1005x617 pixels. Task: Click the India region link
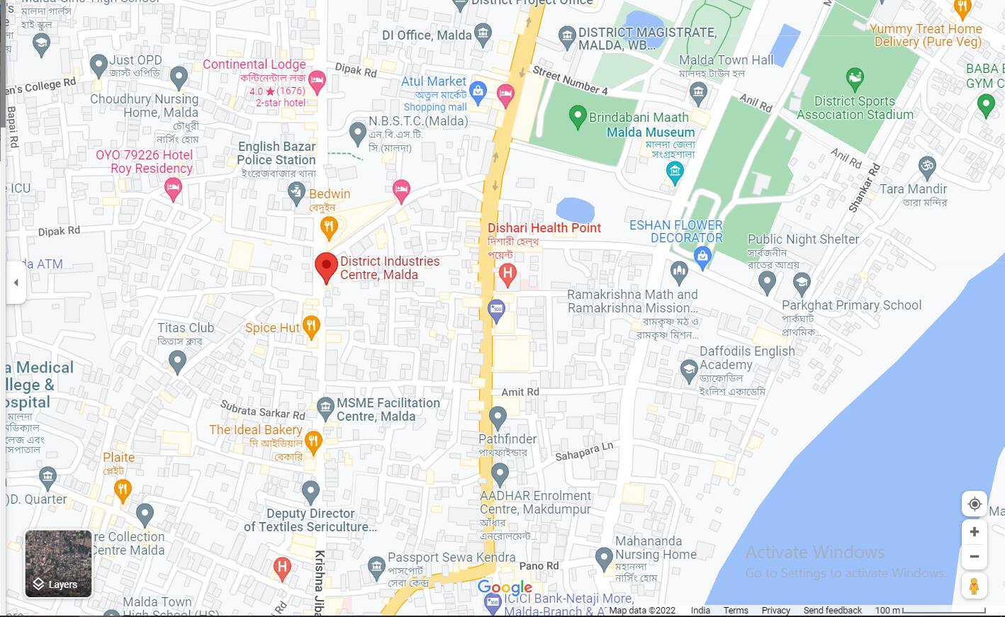[x=700, y=611]
